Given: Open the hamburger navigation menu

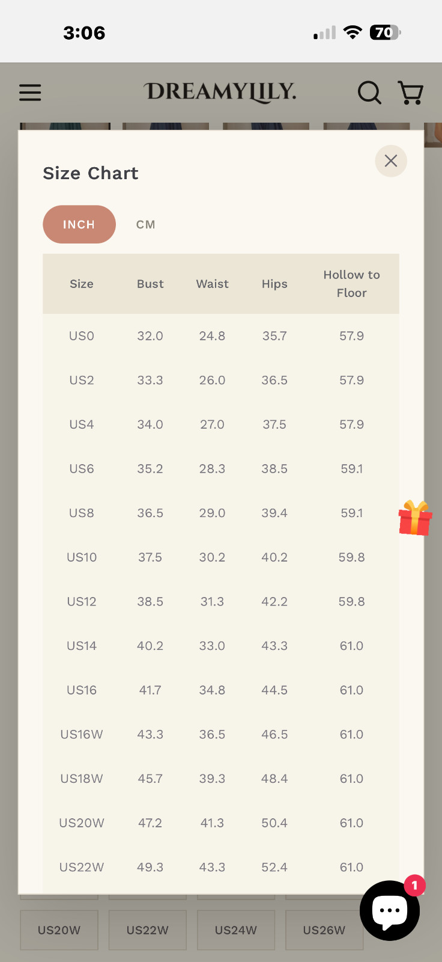Looking at the screenshot, I should (x=30, y=93).
